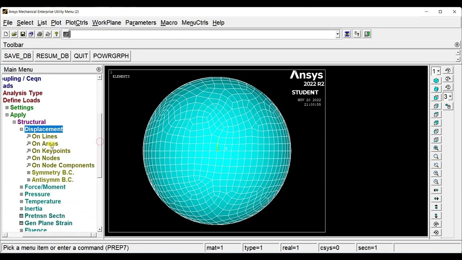Screen dimensions: 462x260
Task: Select On Node Components option
Action: point(63,165)
